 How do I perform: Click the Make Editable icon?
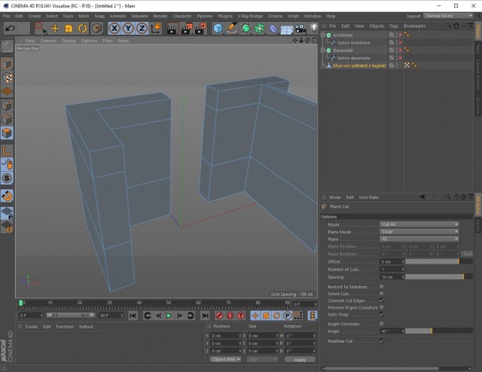(7, 47)
